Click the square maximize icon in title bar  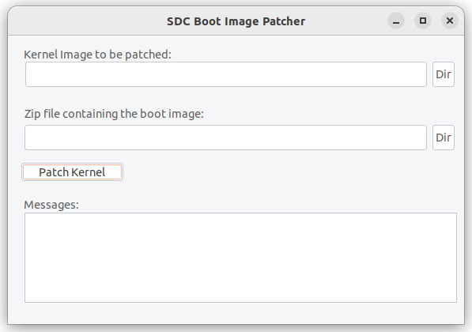(x=423, y=21)
